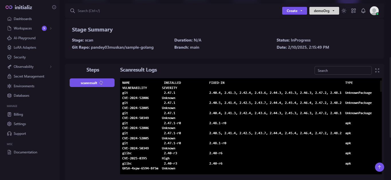Click the Observability telescope icon
This screenshot has height=180, width=391.
coord(9,67)
